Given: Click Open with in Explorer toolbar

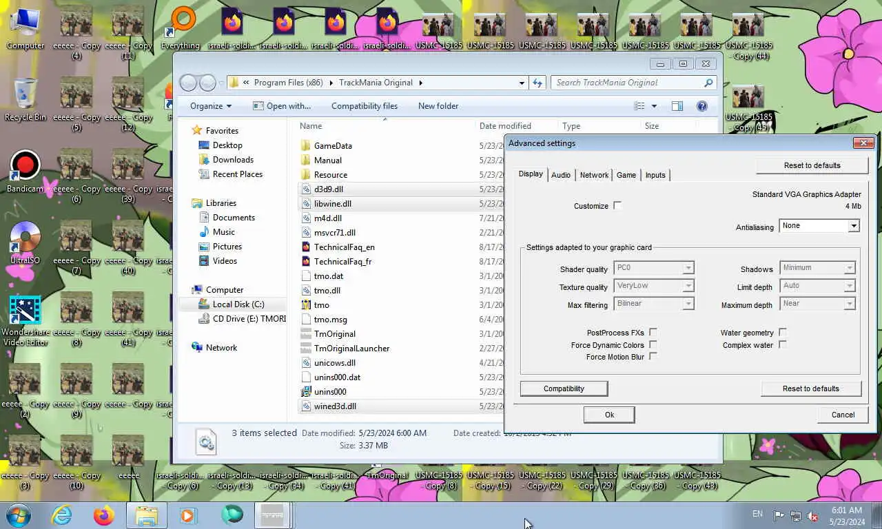Looking at the screenshot, I should tap(282, 106).
